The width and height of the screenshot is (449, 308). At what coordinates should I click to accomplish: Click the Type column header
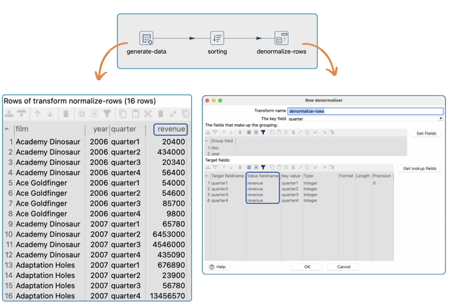click(309, 176)
